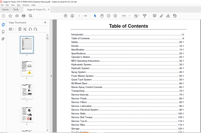
Task: Delete selected page with trash icon
Action: [20, 29]
